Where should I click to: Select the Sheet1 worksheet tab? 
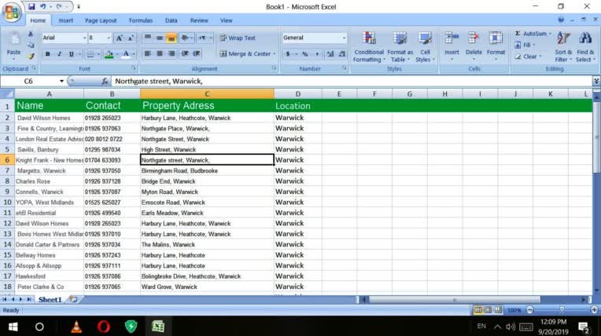(x=50, y=300)
